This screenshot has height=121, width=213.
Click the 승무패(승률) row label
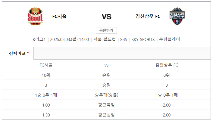[106, 95]
